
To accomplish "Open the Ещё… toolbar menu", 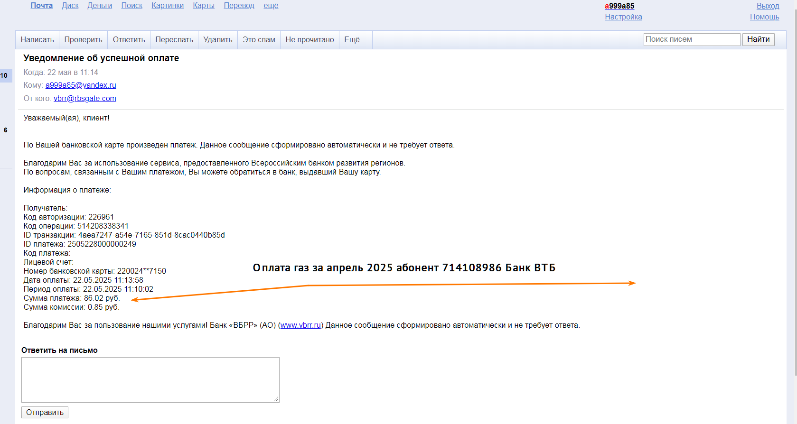I will point(356,40).
